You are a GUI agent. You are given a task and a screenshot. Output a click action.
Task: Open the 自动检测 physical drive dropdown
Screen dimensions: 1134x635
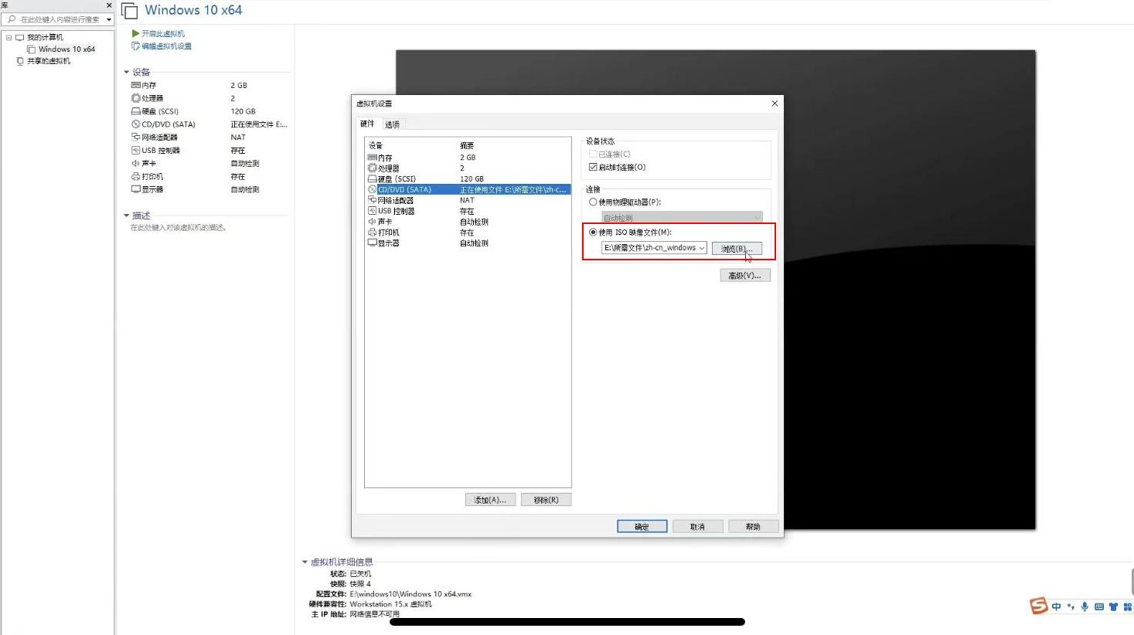tap(682, 218)
